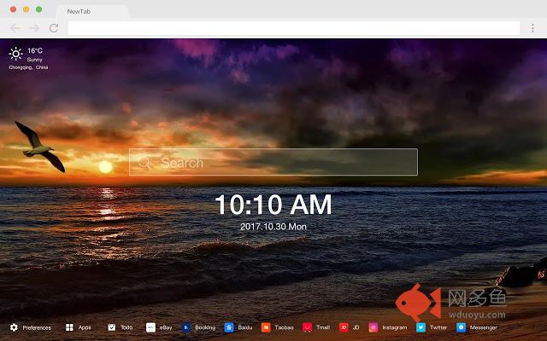Open the Todo checklist shortcut
Screen dimensions: 547x341
click(x=112, y=327)
